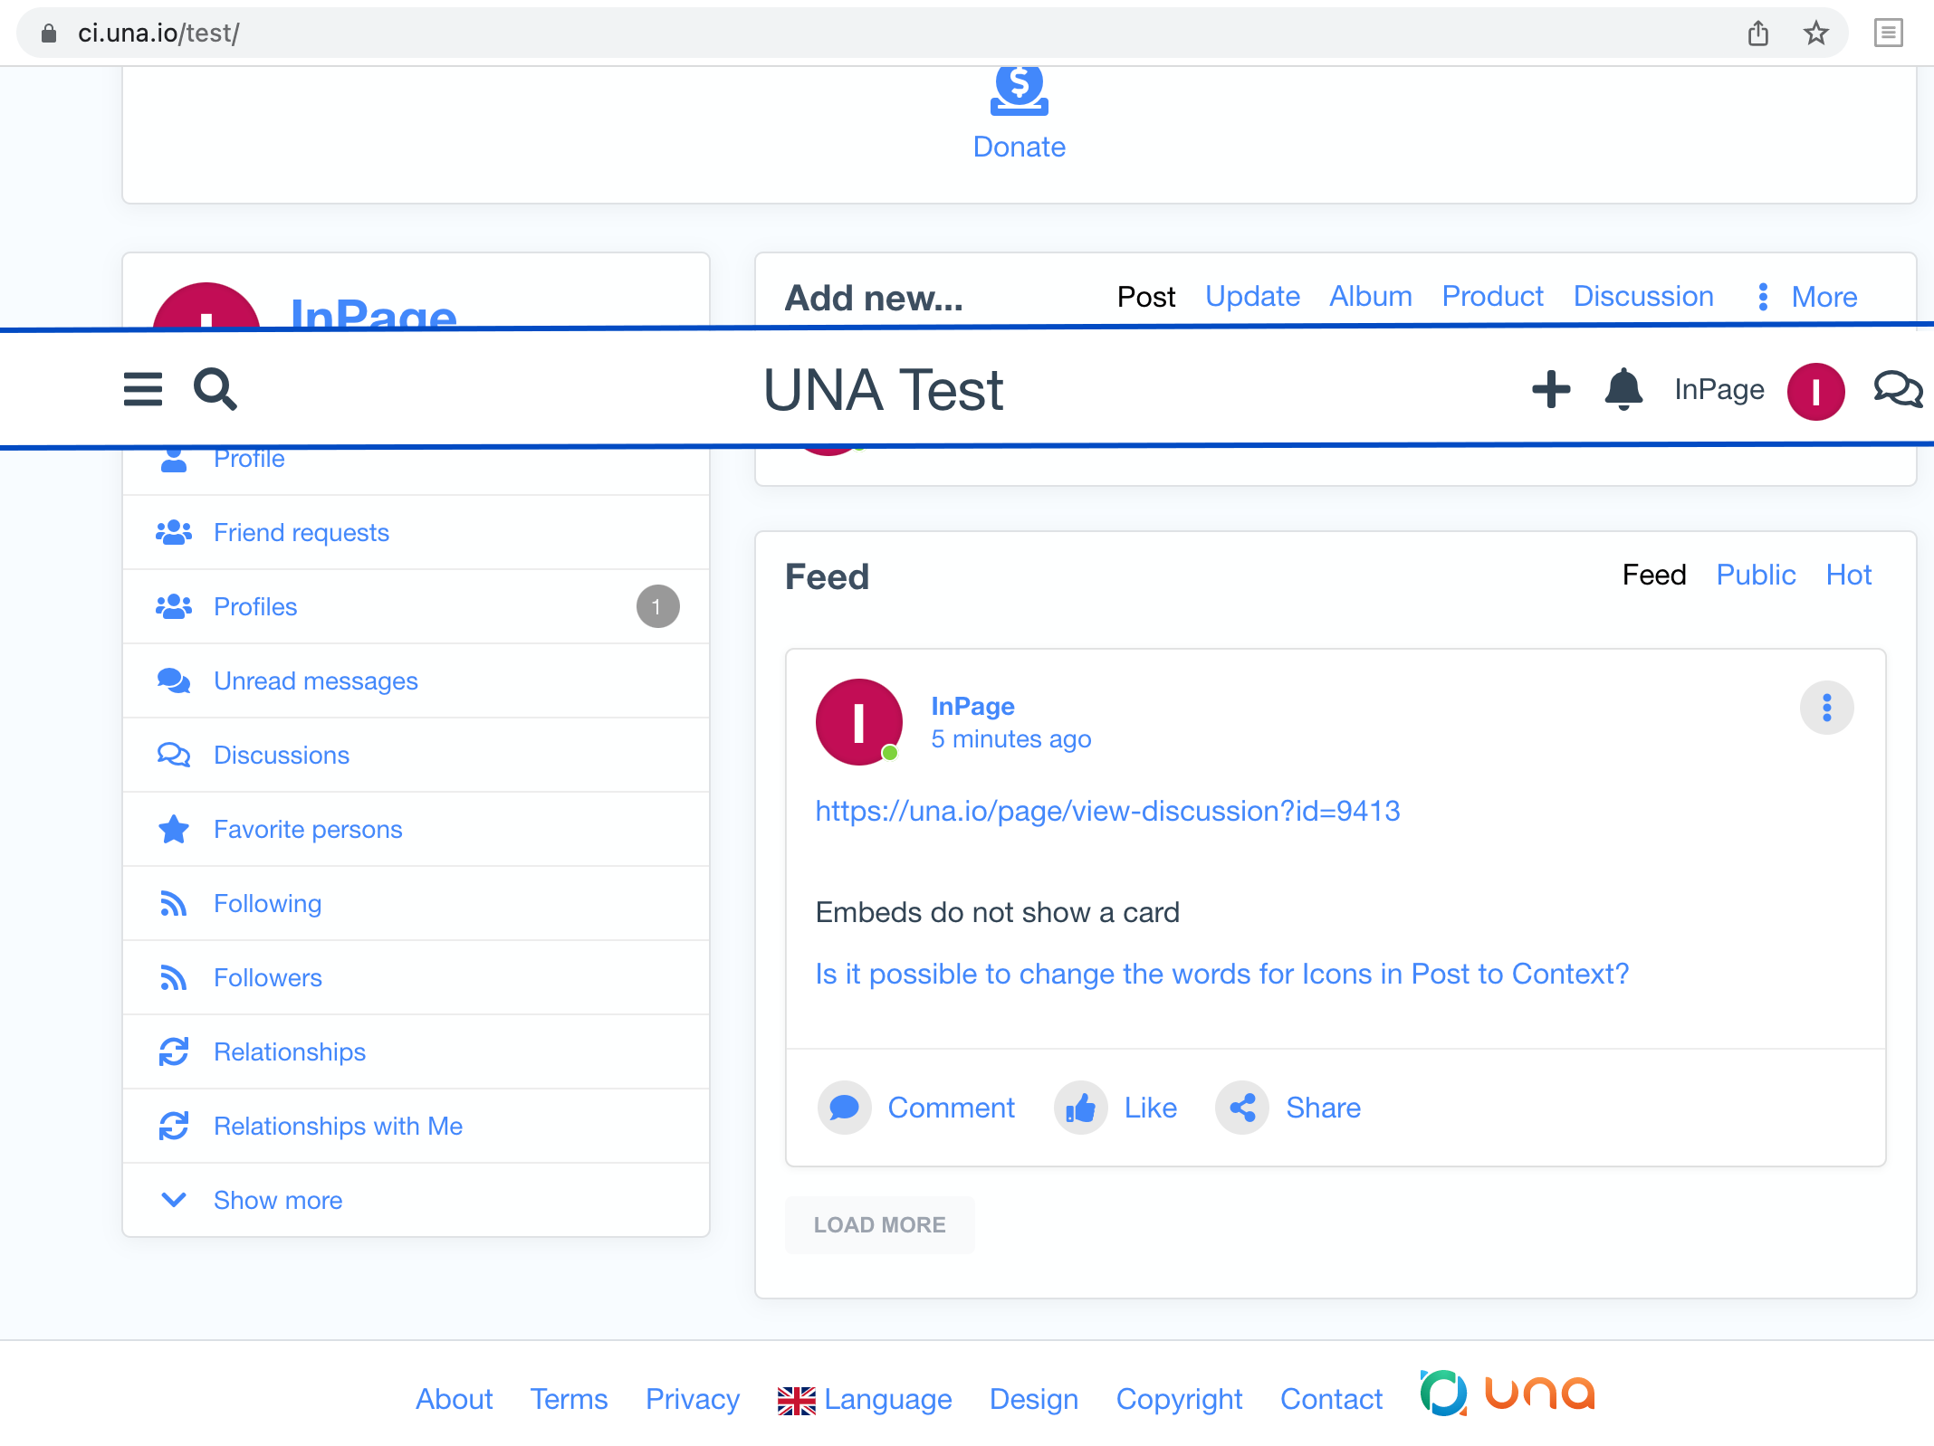
Task: Open the messenger chat bubbles icon
Action: tap(1897, 390)
